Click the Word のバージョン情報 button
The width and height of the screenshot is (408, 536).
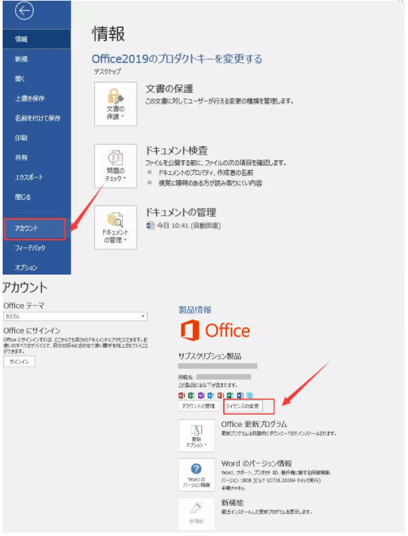tap(197, 475)
